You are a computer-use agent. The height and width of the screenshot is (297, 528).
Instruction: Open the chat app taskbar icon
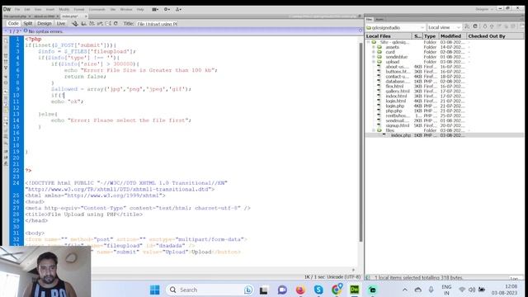(x=282, y=290)
